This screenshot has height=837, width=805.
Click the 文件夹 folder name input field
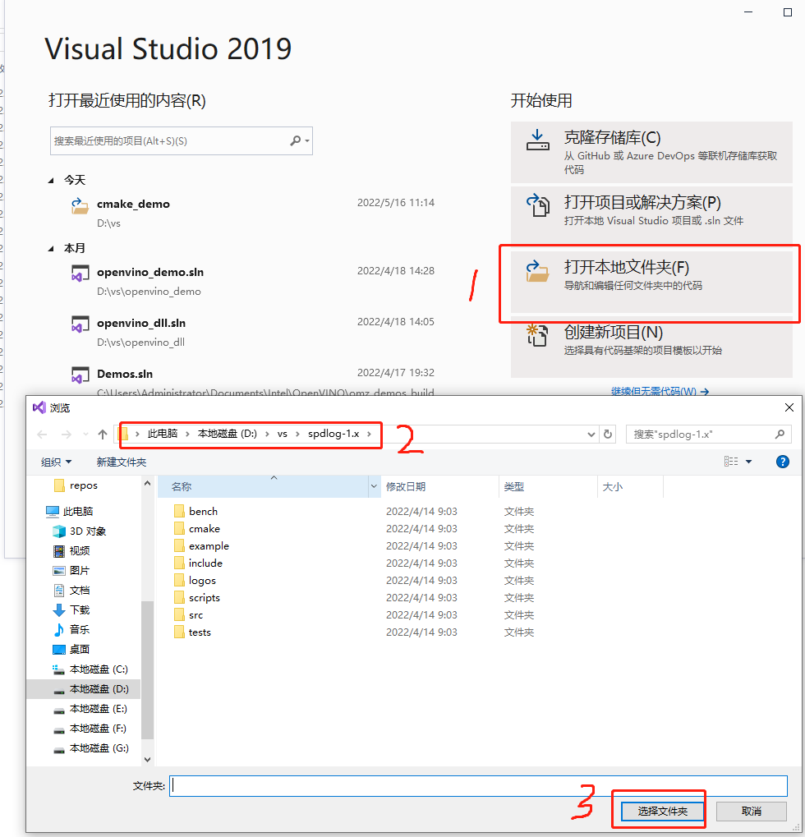tap(478, 786)
